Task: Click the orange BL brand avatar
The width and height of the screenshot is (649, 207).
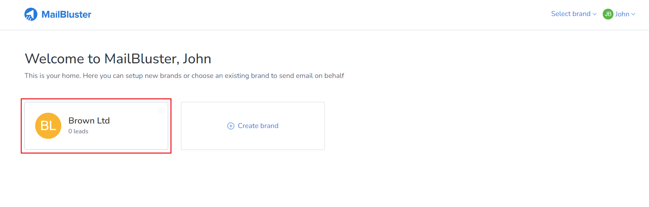Action: point(48,126)
